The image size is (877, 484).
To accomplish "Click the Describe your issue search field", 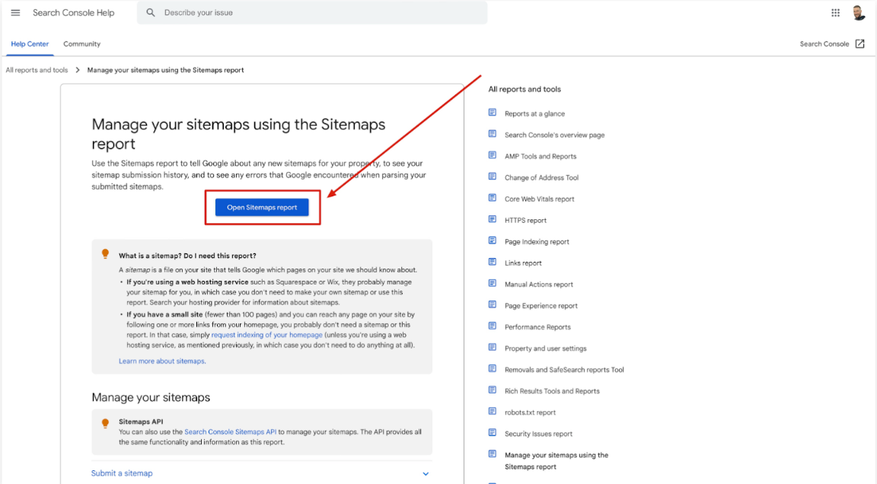I will click(x=320, y=13).
